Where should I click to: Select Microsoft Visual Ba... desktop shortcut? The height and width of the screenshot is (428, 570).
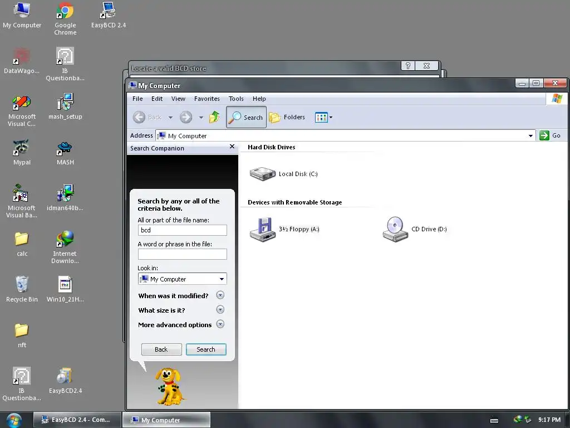(22, 201)
